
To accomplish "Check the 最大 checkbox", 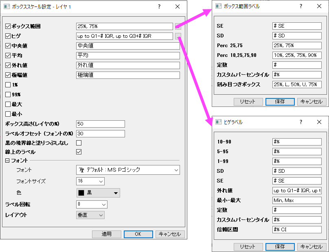I will tap(8, 104).
